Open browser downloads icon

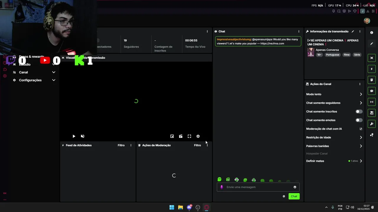(368, 11)
